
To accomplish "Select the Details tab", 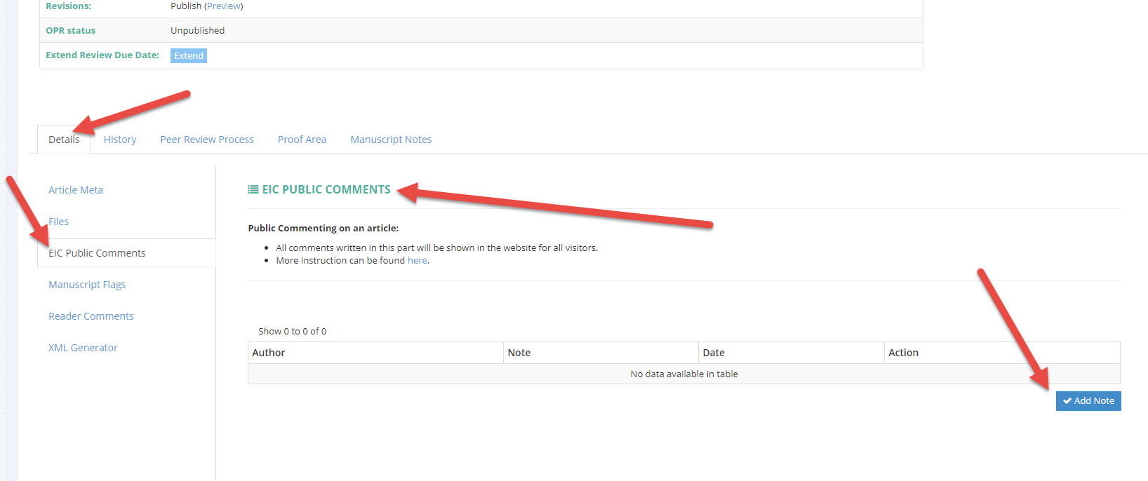I will [64, 140].
